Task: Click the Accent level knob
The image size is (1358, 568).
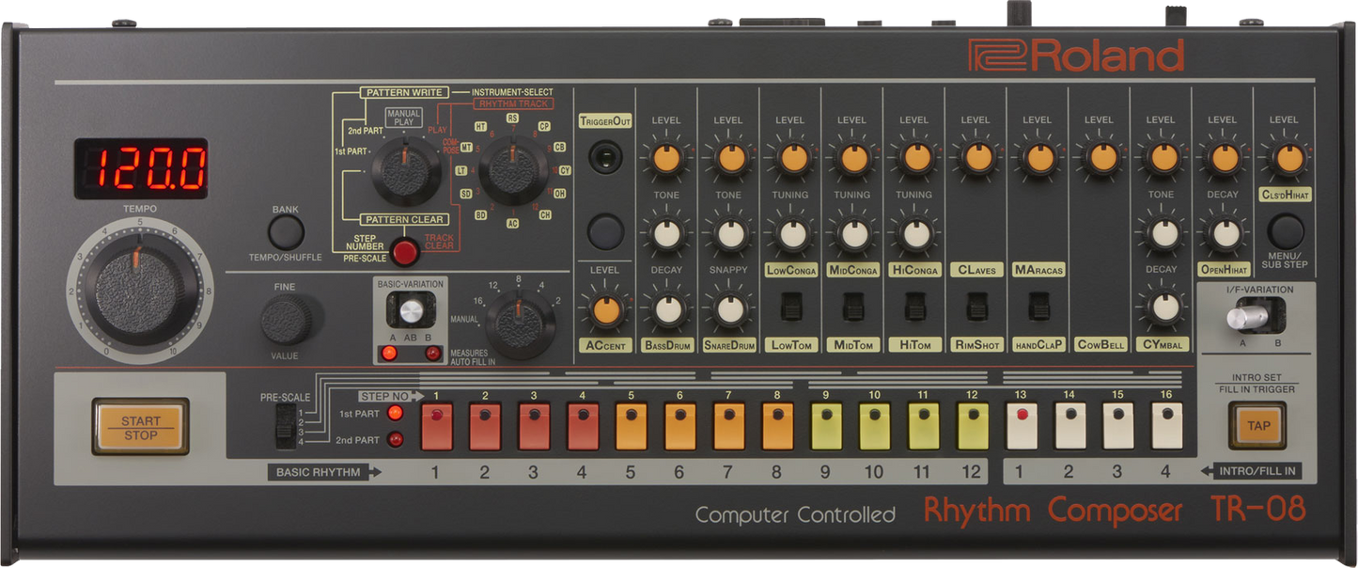Action: (x=604, y=308)
